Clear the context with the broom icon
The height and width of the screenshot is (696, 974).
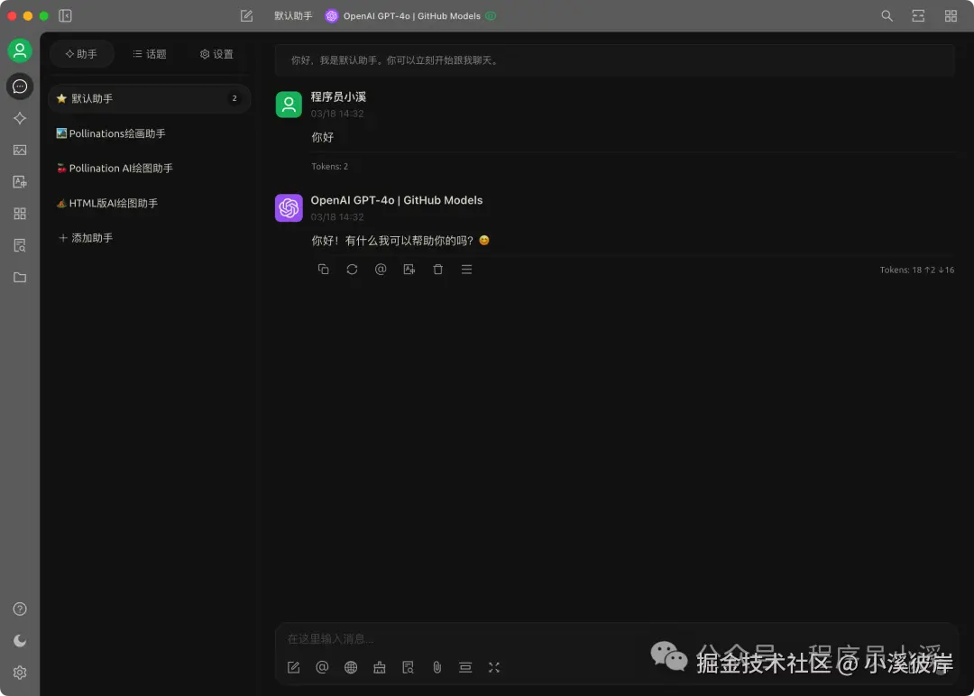(x=380, y=667)
